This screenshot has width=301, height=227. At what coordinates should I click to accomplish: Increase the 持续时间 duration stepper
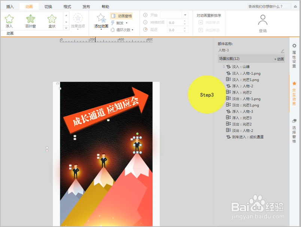185,21
